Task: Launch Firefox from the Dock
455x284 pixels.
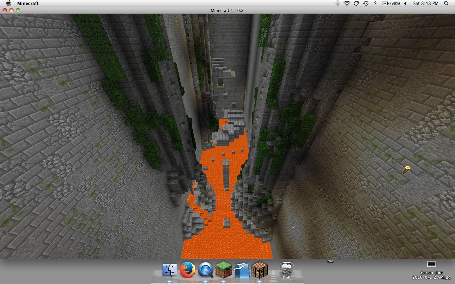Action: click(187, 270)
